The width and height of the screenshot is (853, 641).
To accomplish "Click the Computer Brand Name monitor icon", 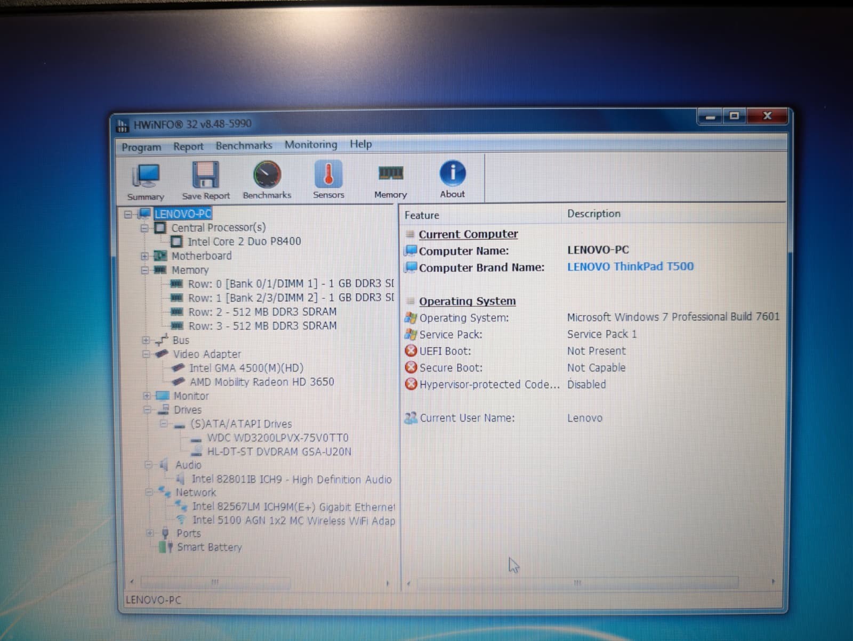I will [411, 267].
